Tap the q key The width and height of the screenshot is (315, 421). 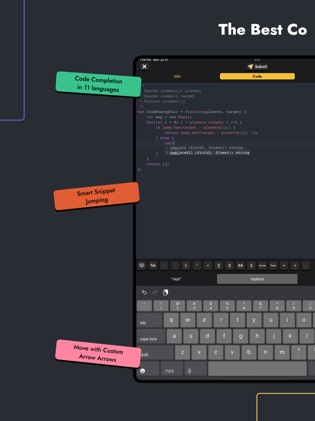pyautogui.click(x=171, y=320)
